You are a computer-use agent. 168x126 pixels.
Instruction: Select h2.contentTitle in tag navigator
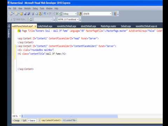coord(70,120)
